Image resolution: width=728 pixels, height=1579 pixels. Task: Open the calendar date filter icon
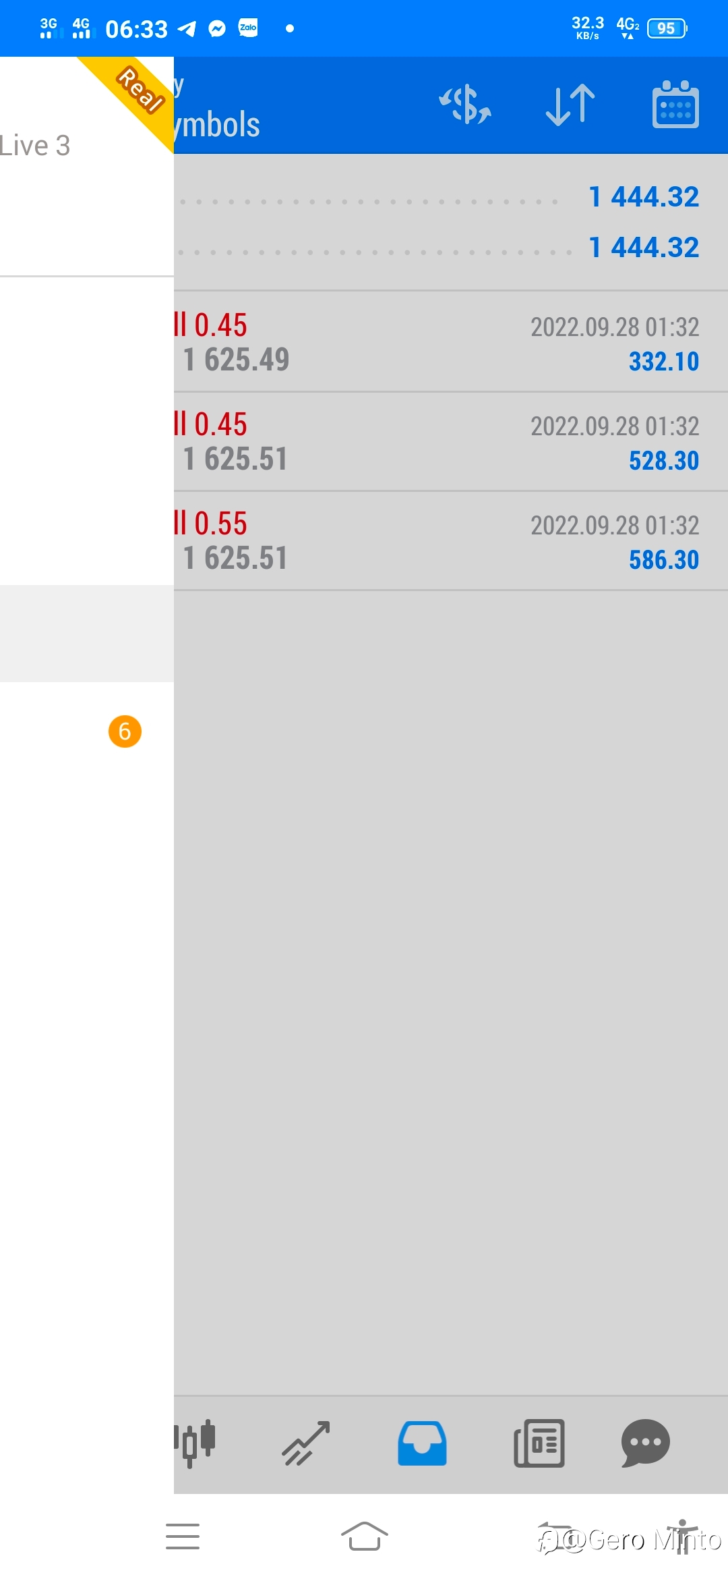click(x=675, y=105)
